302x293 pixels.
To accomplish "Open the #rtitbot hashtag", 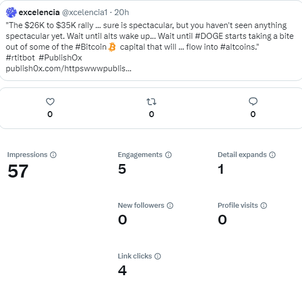I will pos(20,58).
